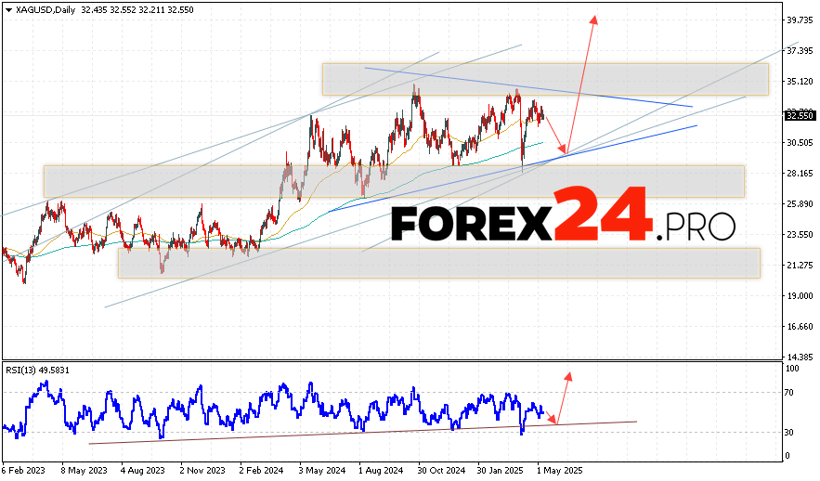Screen dimensions: 820x481
Task: Click the 1 Aug 2024 date label
Action: (382, 471)
